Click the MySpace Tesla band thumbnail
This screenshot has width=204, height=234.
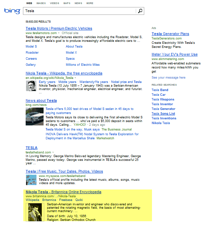click(x=31, y=180)
